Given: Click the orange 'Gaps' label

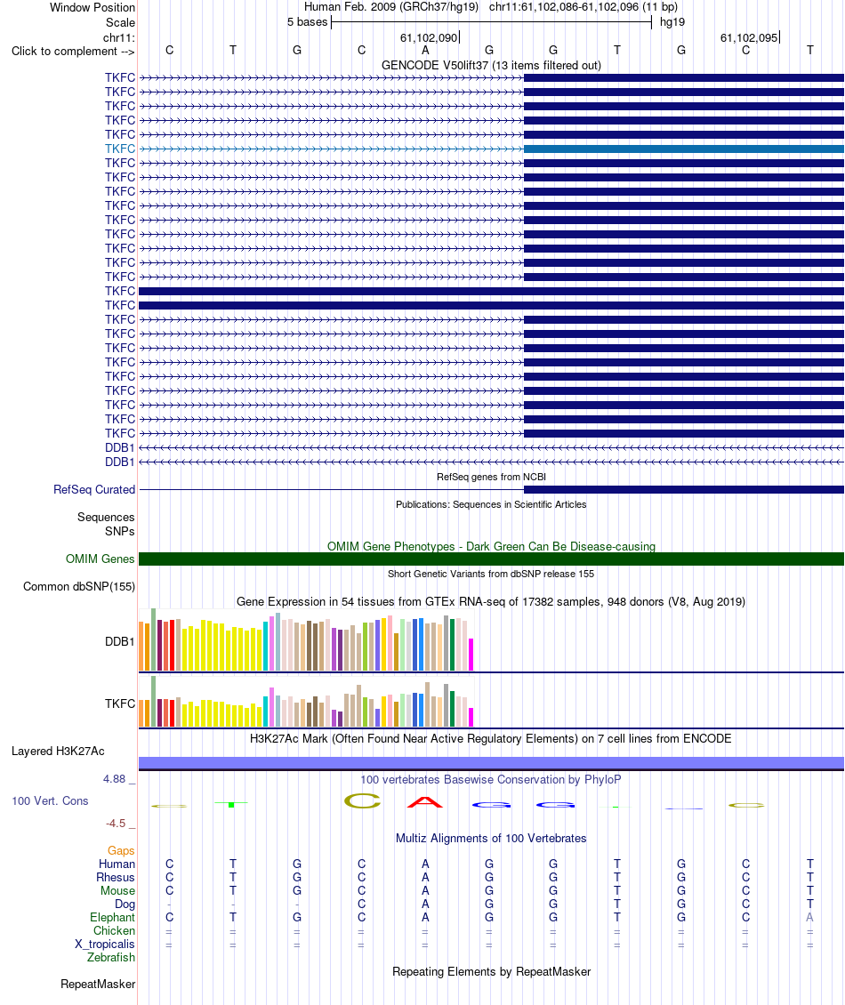Looking at the screenshot, I should tap(121, 850).
